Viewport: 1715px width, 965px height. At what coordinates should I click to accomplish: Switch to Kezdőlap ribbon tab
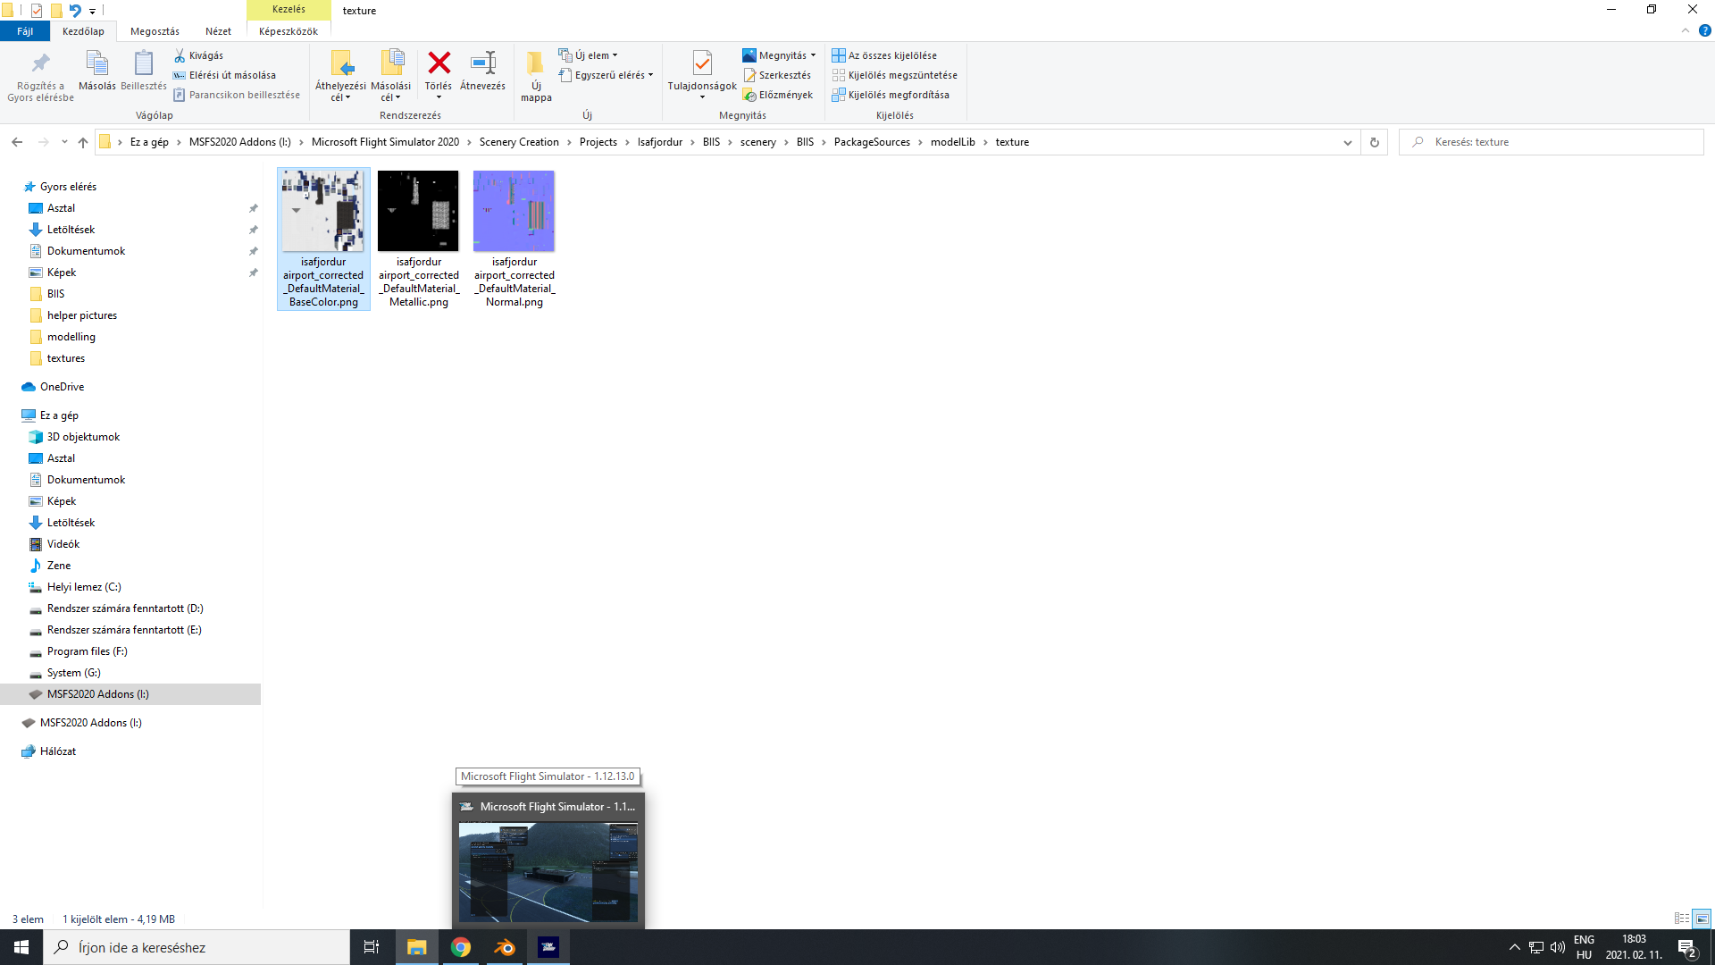(x=83, y=31)
